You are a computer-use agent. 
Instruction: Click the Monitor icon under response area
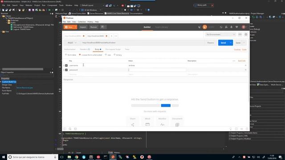[x=162, y=125]
